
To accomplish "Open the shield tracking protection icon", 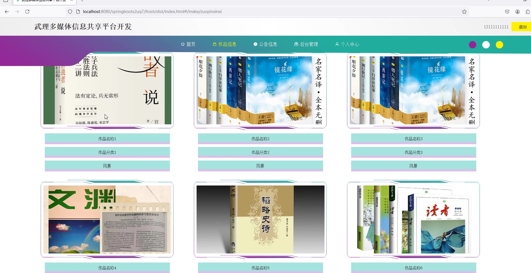I will point(70,12).
